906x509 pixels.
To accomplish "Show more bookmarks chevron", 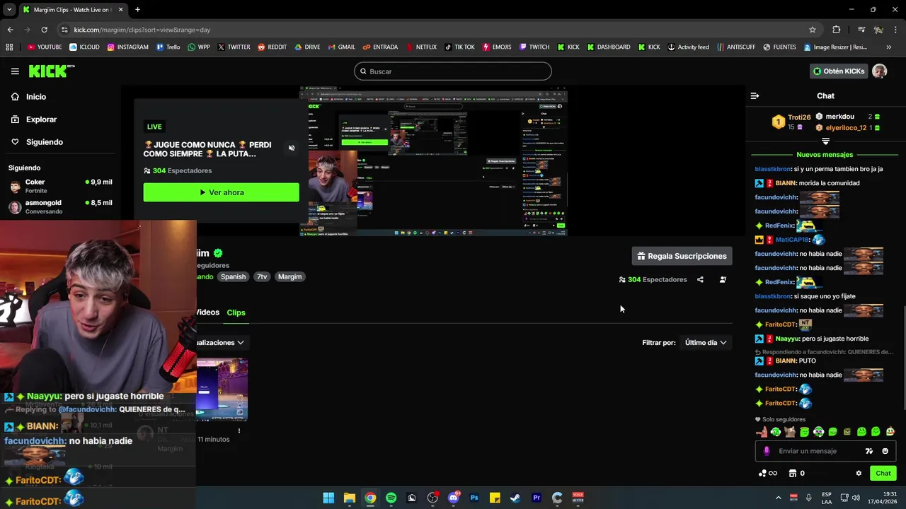I will click(888, 47).
